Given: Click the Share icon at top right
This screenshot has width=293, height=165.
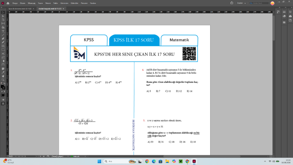Looking at the screenshot, I should point(232,3).
